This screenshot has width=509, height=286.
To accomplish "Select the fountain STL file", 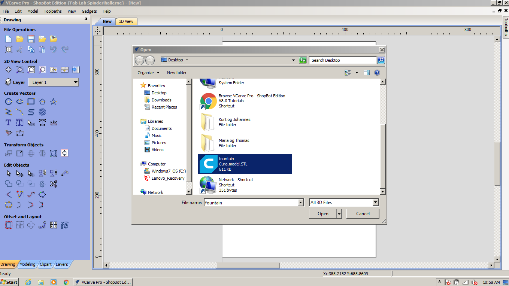I will (245, 164).
